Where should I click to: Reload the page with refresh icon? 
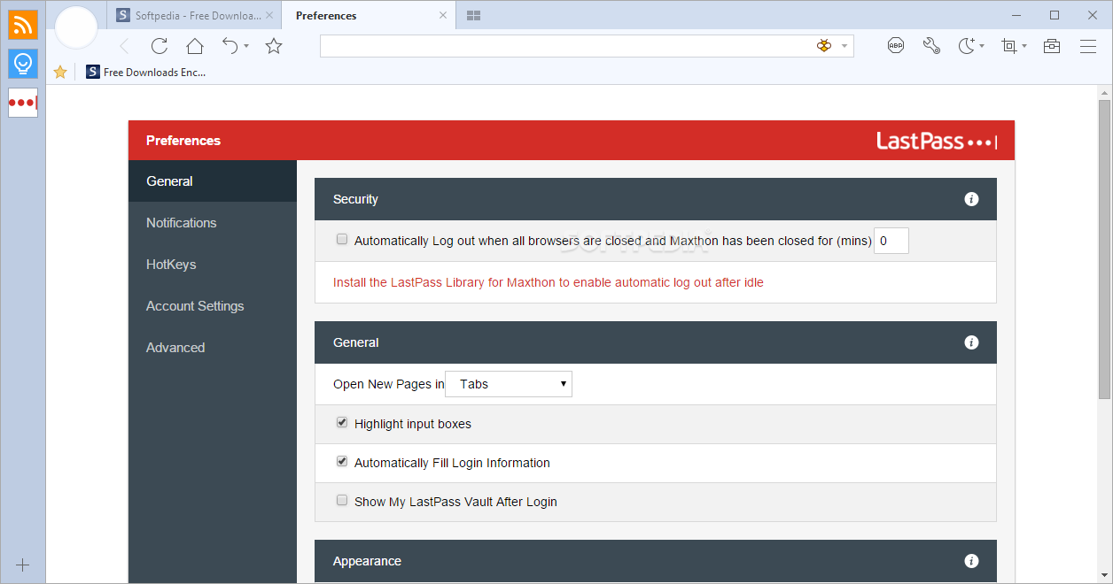coord(160,46)
